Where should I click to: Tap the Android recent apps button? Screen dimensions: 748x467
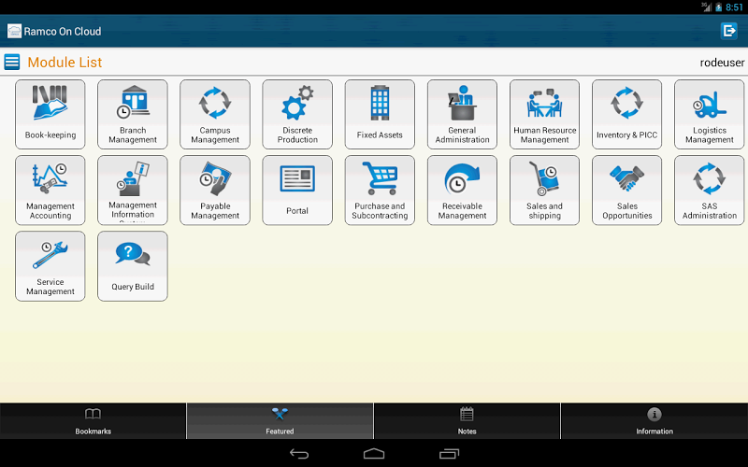tap(449, 454)
